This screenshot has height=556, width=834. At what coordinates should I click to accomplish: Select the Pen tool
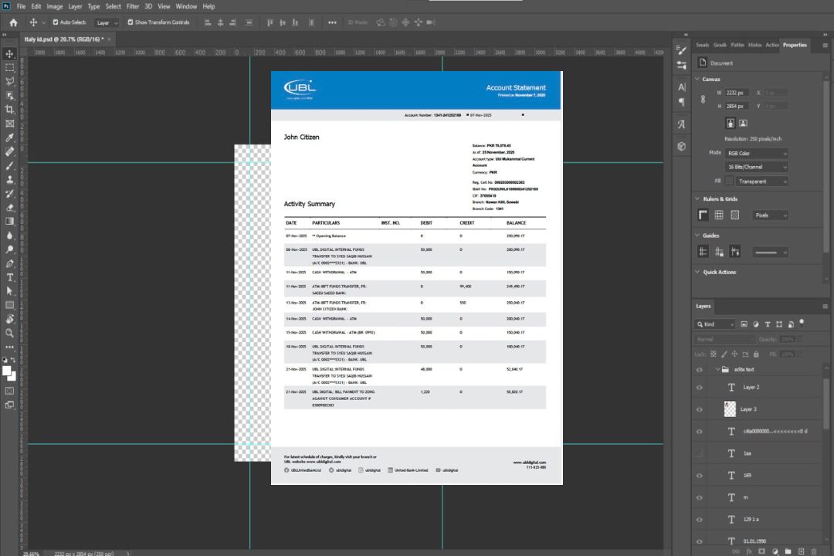(x=9, y=263)
